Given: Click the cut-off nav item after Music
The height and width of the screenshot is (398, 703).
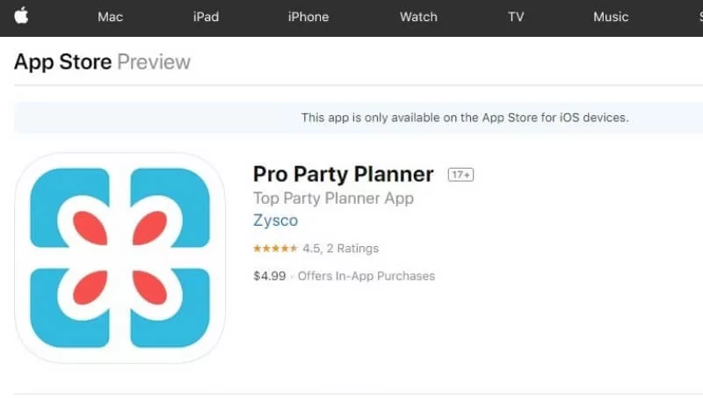Looking at the screenshot, I should point(700,17).
